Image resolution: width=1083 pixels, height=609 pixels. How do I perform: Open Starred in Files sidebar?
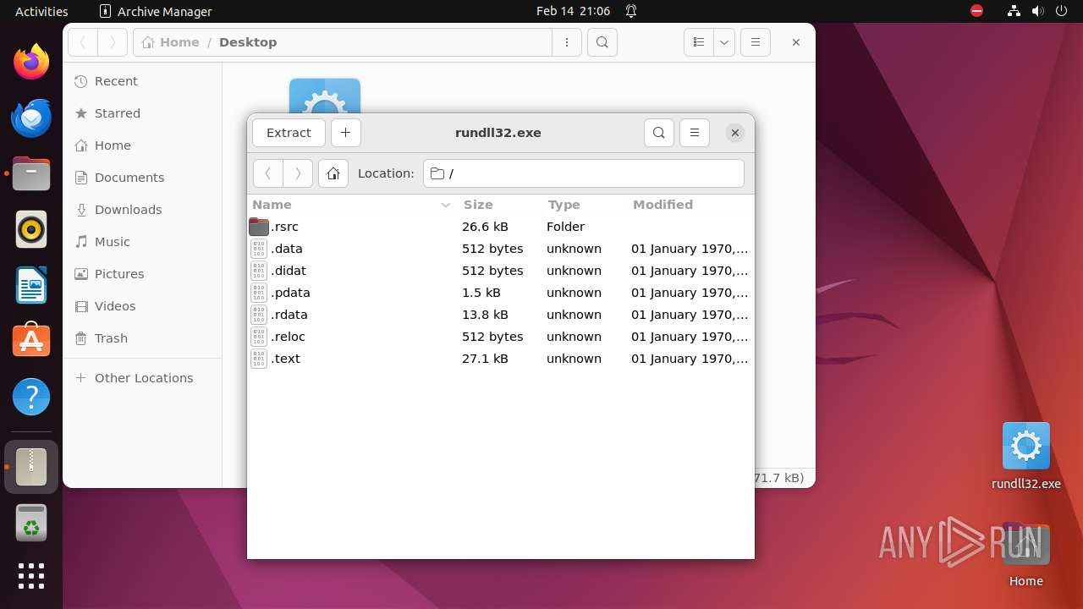(142, 113)
